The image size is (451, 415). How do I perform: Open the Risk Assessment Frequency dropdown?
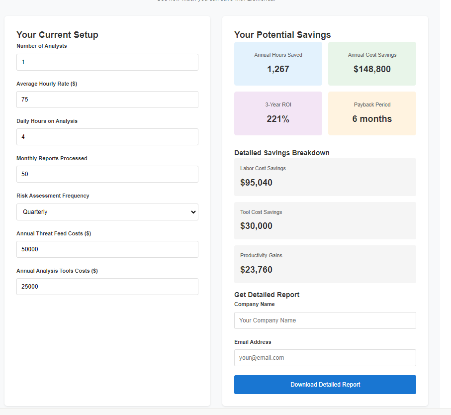point(107,212)
